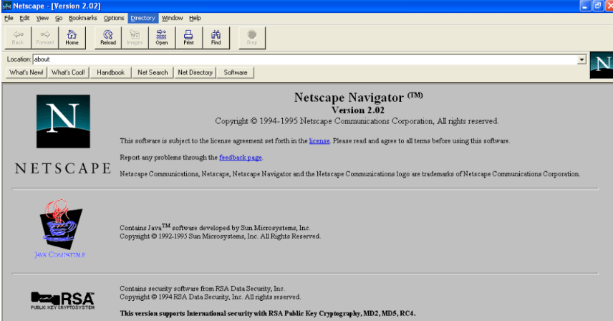
Task: Click the Handbook directory button
Action: pyautogui.click(x=111, y=72)
